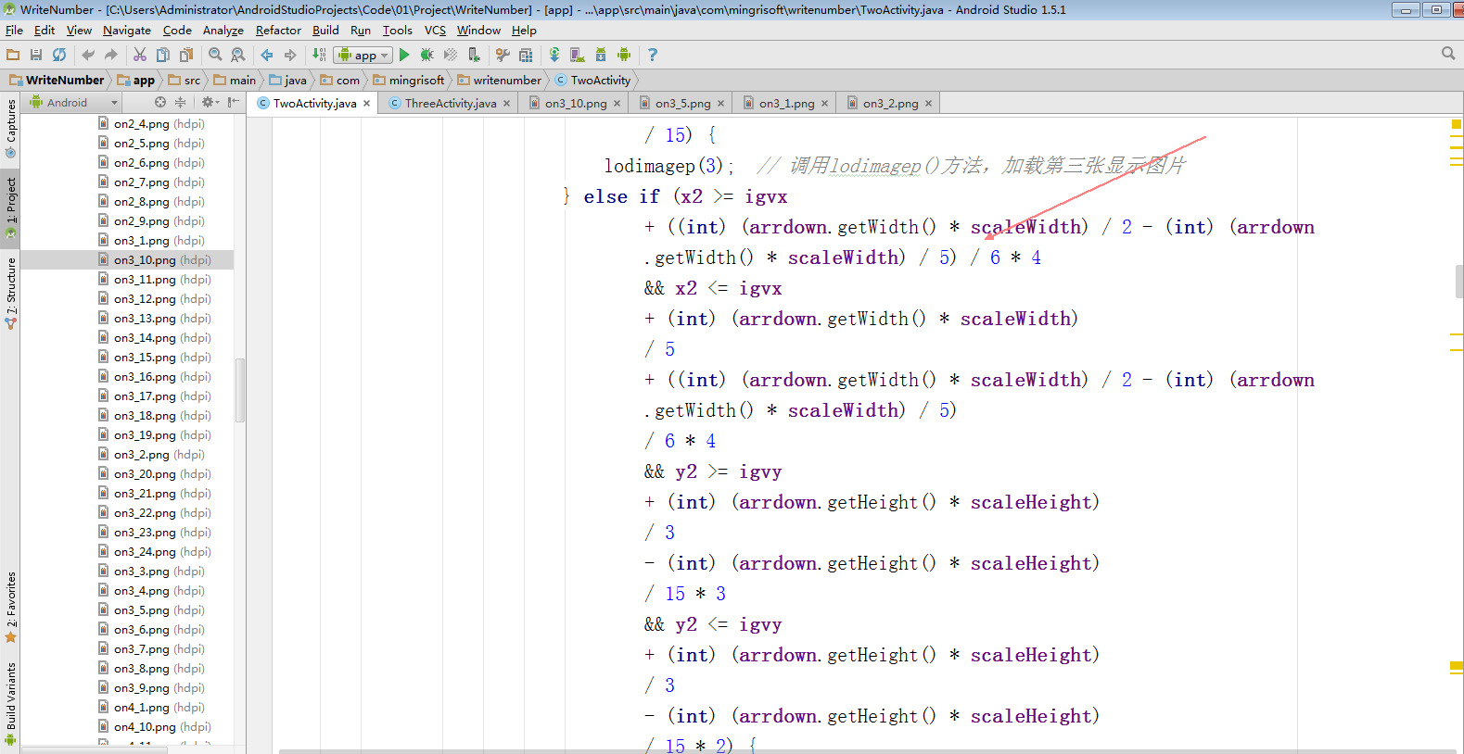This screenshot has width=1464, height=754.
Task: Click the Synchronize refresh icon
Action: pos(59,55)
